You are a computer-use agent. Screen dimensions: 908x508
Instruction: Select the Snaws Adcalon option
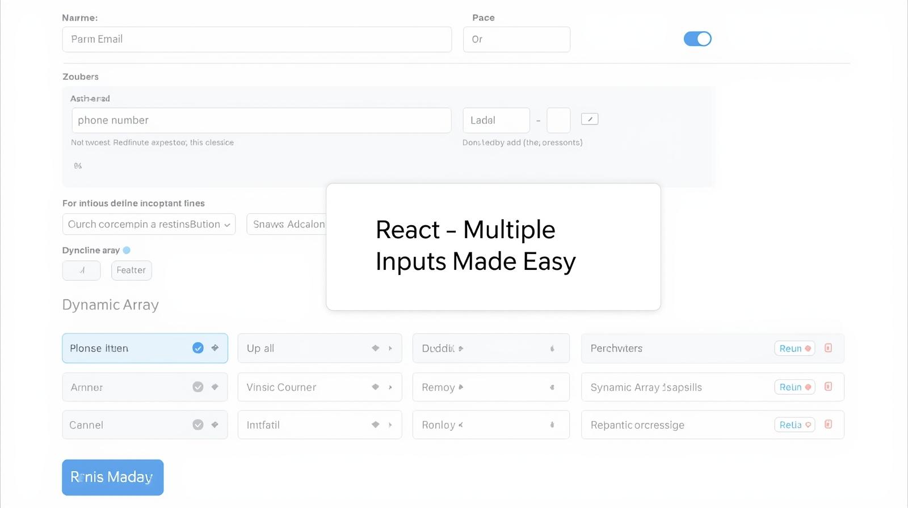[x=287, y=225]
